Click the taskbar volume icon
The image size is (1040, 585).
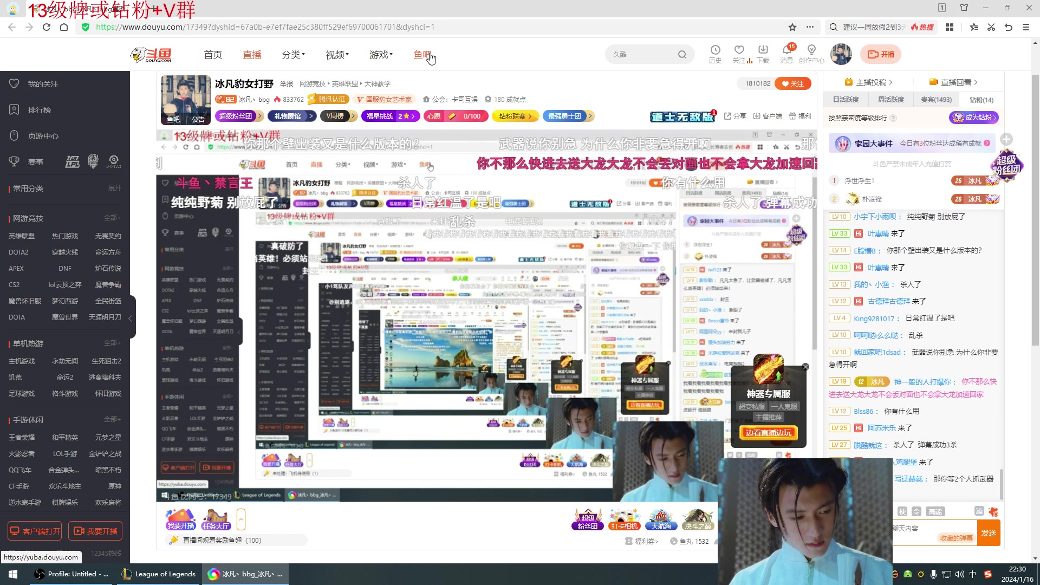tap(959, 574)
